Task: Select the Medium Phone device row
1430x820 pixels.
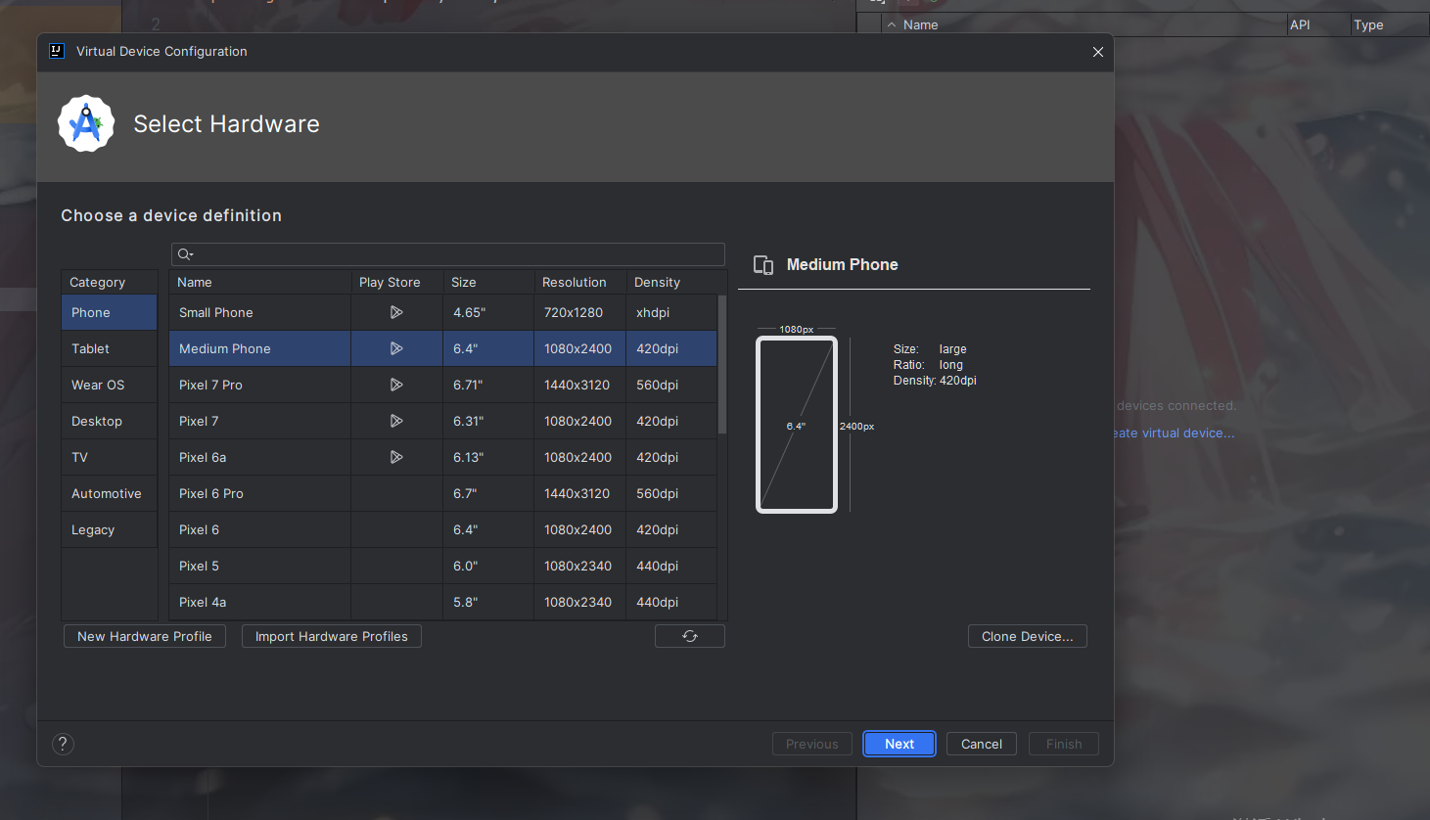Action: (442, 348)
